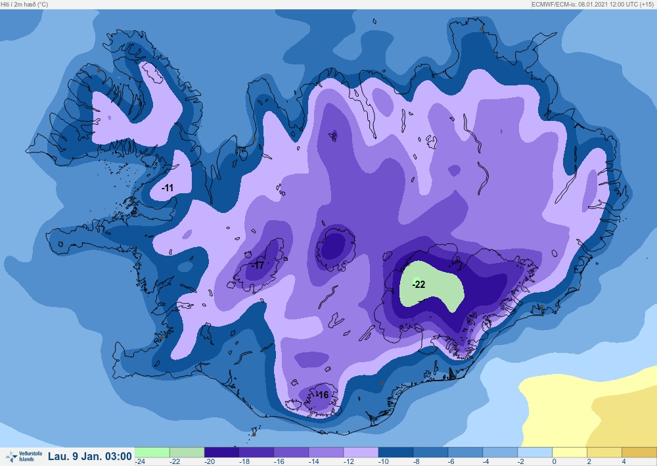Click the map title 'Hiti í 2m hæð (°C)'
Image resolution: width=657 pixels, height=466 pixels.
tap(24, 4)
